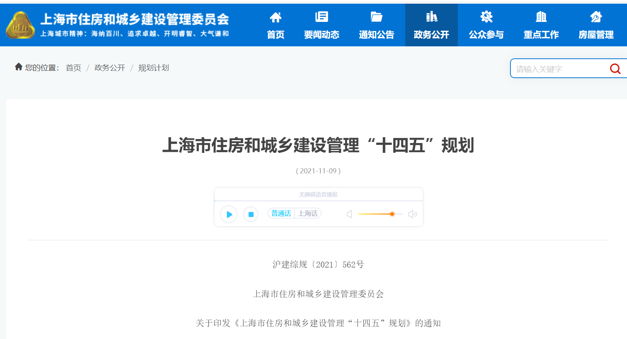Click the orange volume slider handle
The height and width of the screenshot is (339, 627).
(392, 214)
